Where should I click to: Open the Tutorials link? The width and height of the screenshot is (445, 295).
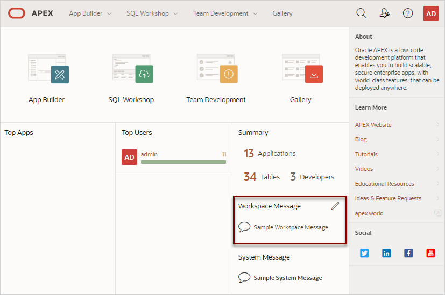(x=366, y=154)
